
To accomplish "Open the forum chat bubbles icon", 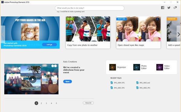I will 175,8.
